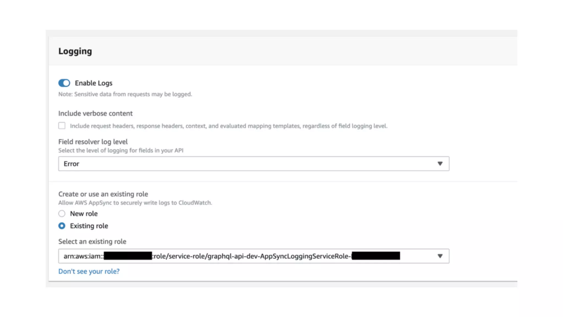Check the Include verbose content checkbox
The height and width of the screenshot is (317, 563).
(x=62, y=126)
